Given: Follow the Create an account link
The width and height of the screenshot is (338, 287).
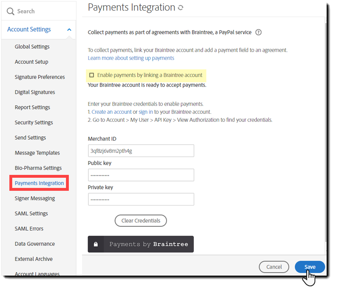Looking at the screenshot, I should click(x=112, y=112).
